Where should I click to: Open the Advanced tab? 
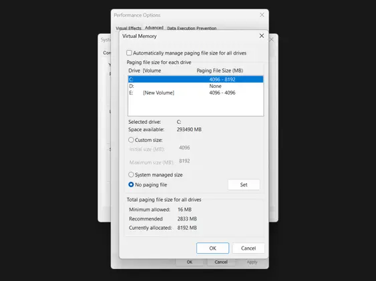coord(154,27)
